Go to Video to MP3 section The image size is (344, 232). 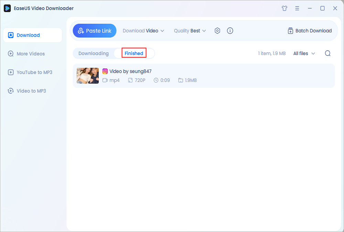[33, 91]
